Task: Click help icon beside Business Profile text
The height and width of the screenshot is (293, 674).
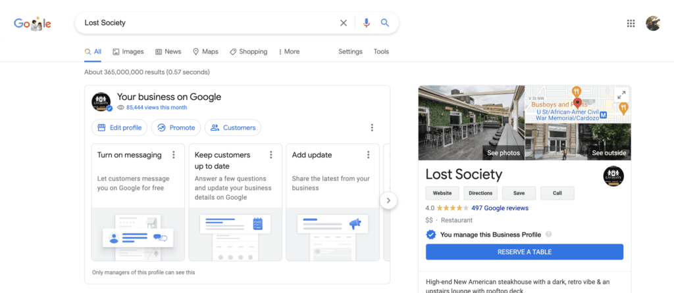Action: (x=548, y=235)
